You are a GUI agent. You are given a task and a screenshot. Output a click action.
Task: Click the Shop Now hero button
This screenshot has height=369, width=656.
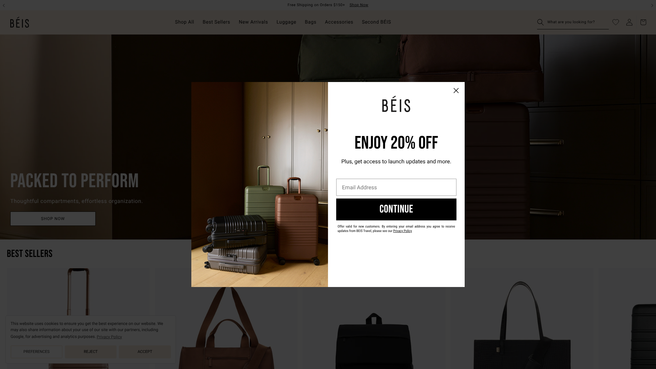53,219
